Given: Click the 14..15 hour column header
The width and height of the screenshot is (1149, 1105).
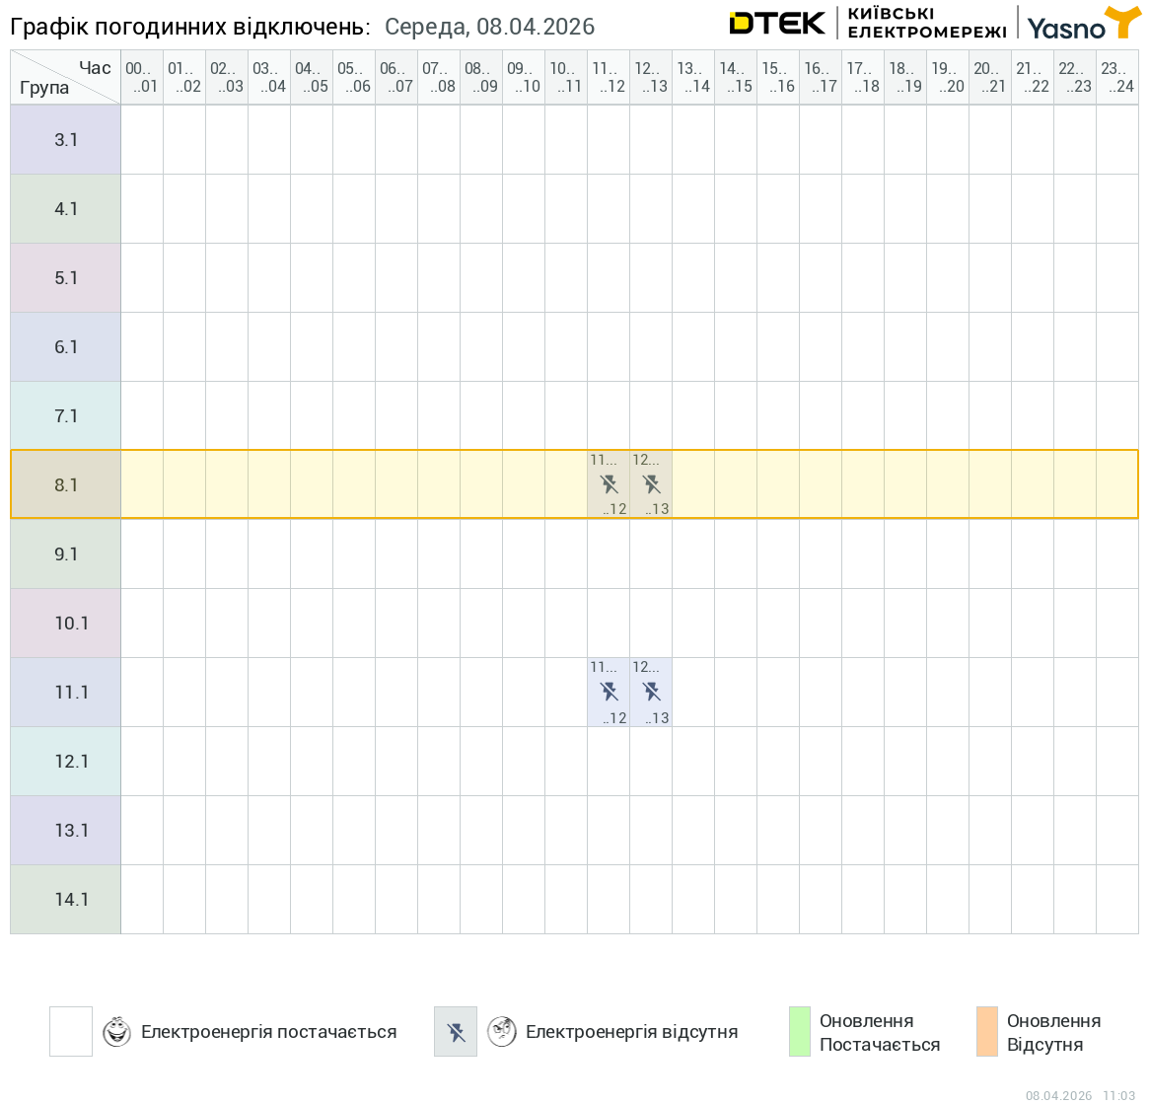Looking at the screenshot, I should 736,77.
